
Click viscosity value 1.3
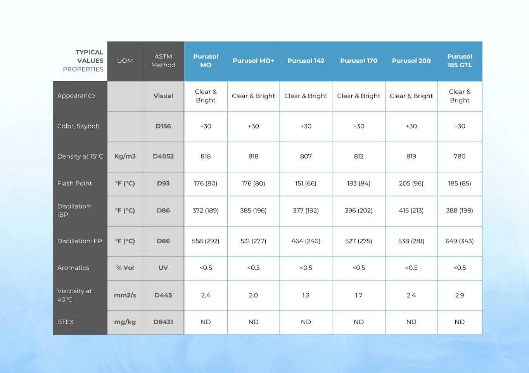click(x=306, y=295)
